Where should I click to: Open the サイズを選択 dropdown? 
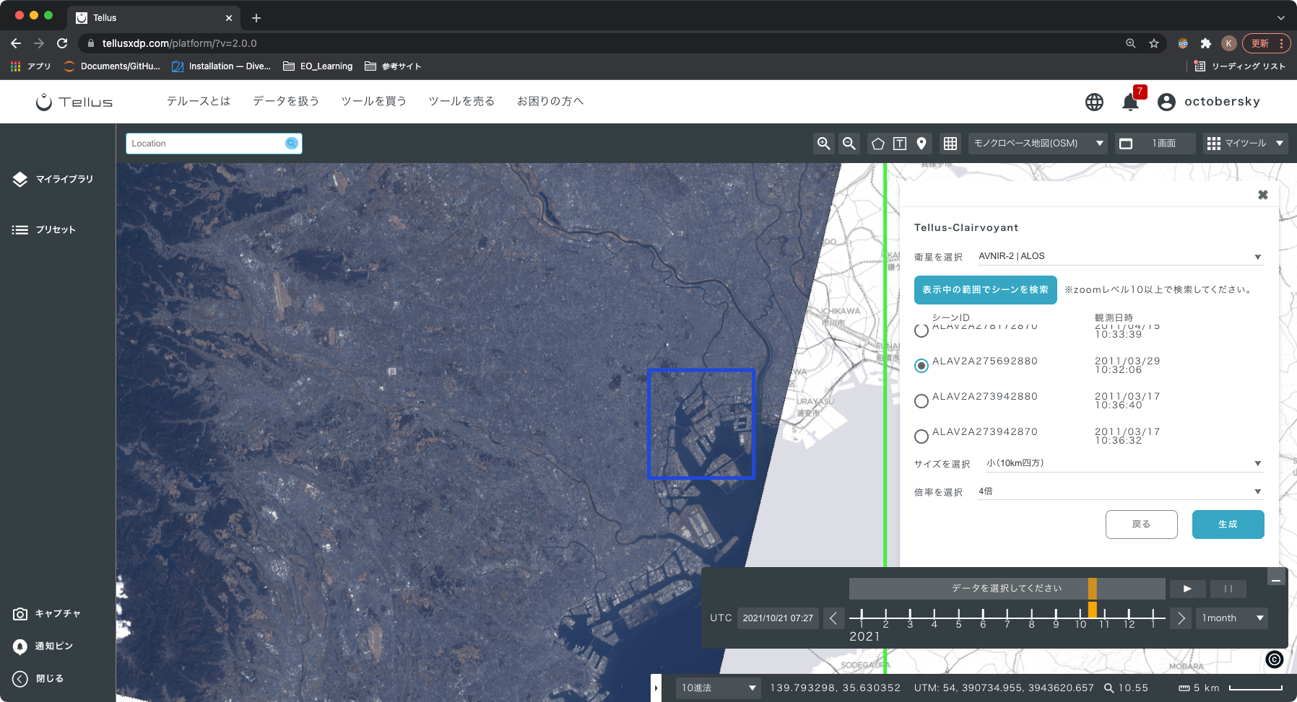(1124, 463)
